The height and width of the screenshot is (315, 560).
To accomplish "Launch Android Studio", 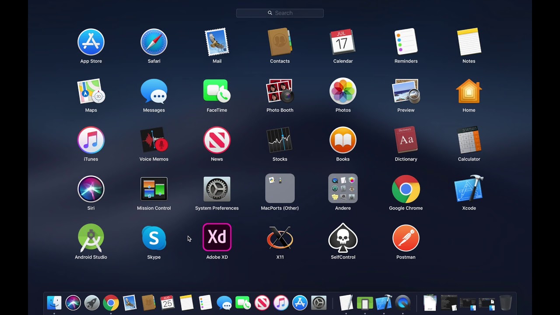I will (91, 238).
